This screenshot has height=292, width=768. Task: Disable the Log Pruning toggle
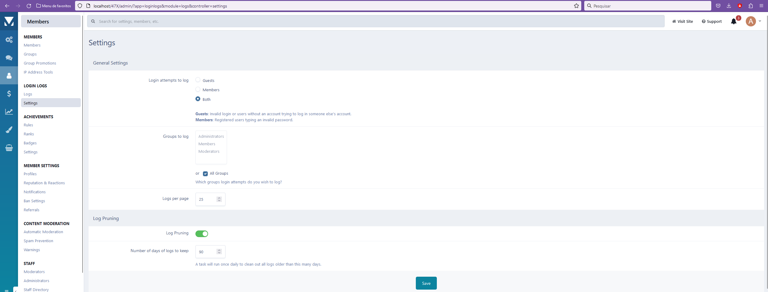(202, 233)
